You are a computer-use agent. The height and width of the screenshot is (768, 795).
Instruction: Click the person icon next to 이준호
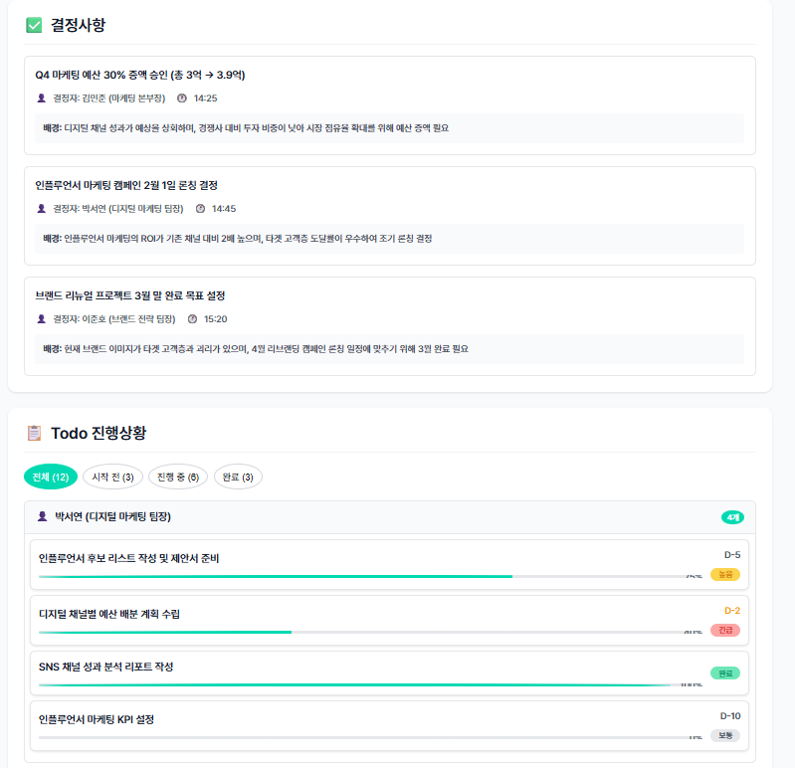tap(41, 319)
